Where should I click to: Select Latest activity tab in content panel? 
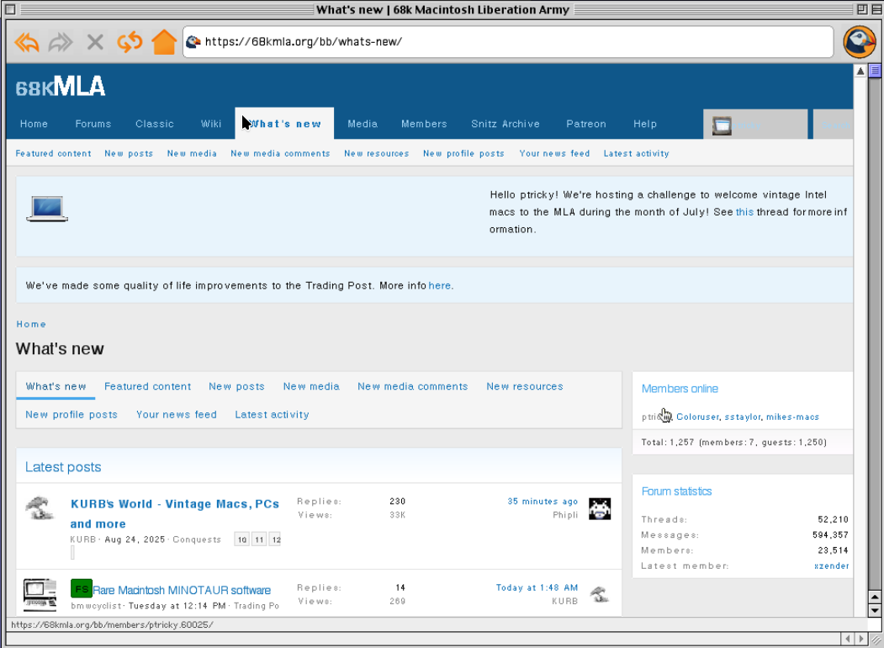pyautogui.click(x=272, y=415)
